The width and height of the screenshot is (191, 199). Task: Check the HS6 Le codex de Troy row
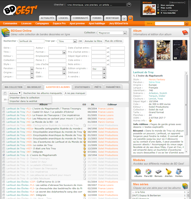click(x=4, y=145)
